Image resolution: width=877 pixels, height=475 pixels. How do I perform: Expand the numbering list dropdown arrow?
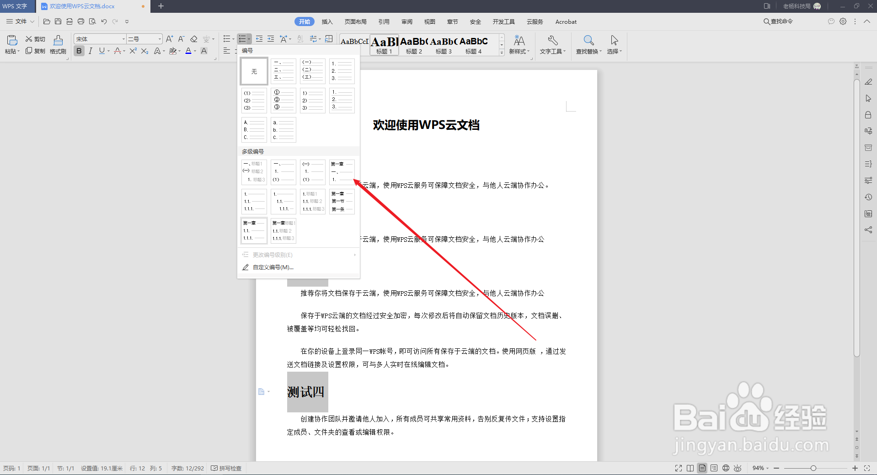(249, 39)
